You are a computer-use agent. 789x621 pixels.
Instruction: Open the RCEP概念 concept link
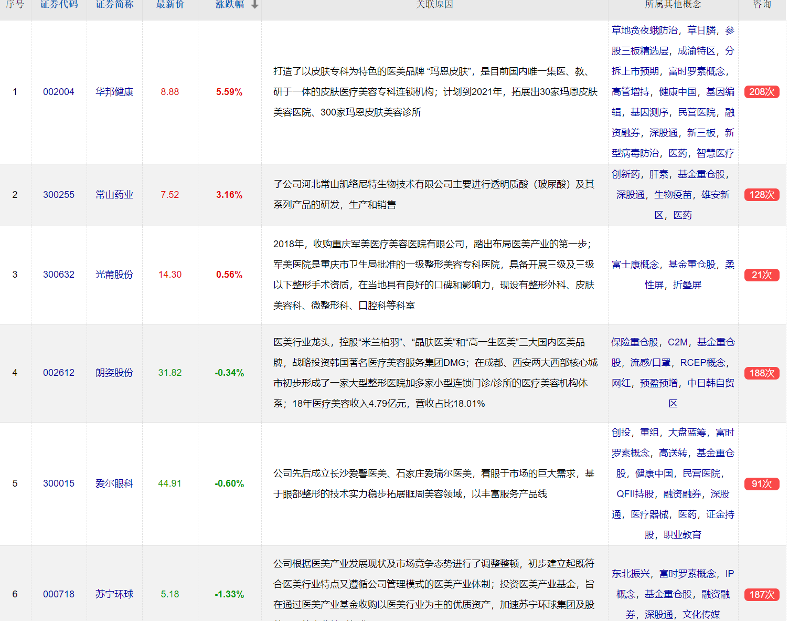click(702, 363)
